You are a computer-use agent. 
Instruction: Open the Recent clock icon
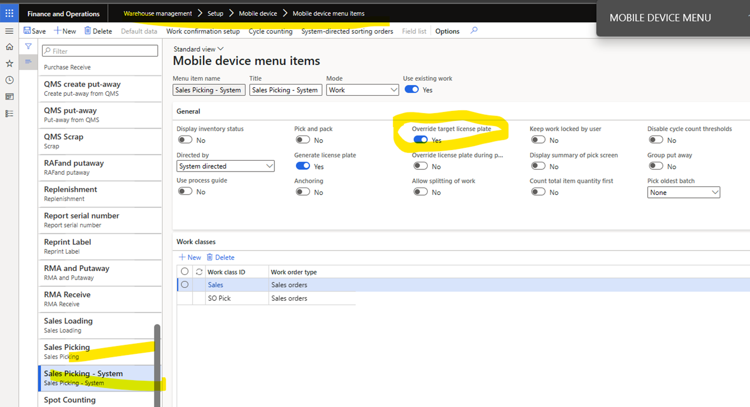click(x=9, y=80)
